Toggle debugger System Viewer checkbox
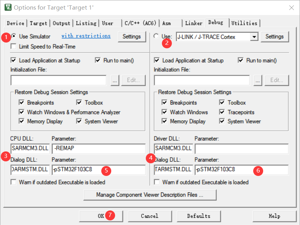The height and width of the screenshot is (225, 300). [222, 121]
